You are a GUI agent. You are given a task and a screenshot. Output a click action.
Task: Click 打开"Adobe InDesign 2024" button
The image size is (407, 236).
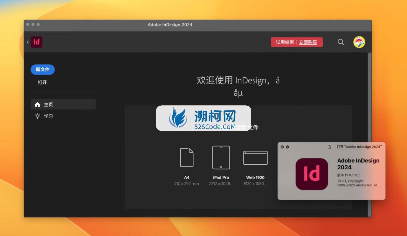359,147
